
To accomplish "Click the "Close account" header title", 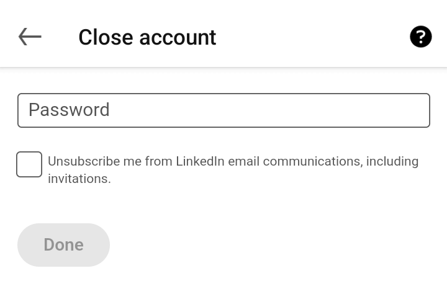I will (147, 37).
